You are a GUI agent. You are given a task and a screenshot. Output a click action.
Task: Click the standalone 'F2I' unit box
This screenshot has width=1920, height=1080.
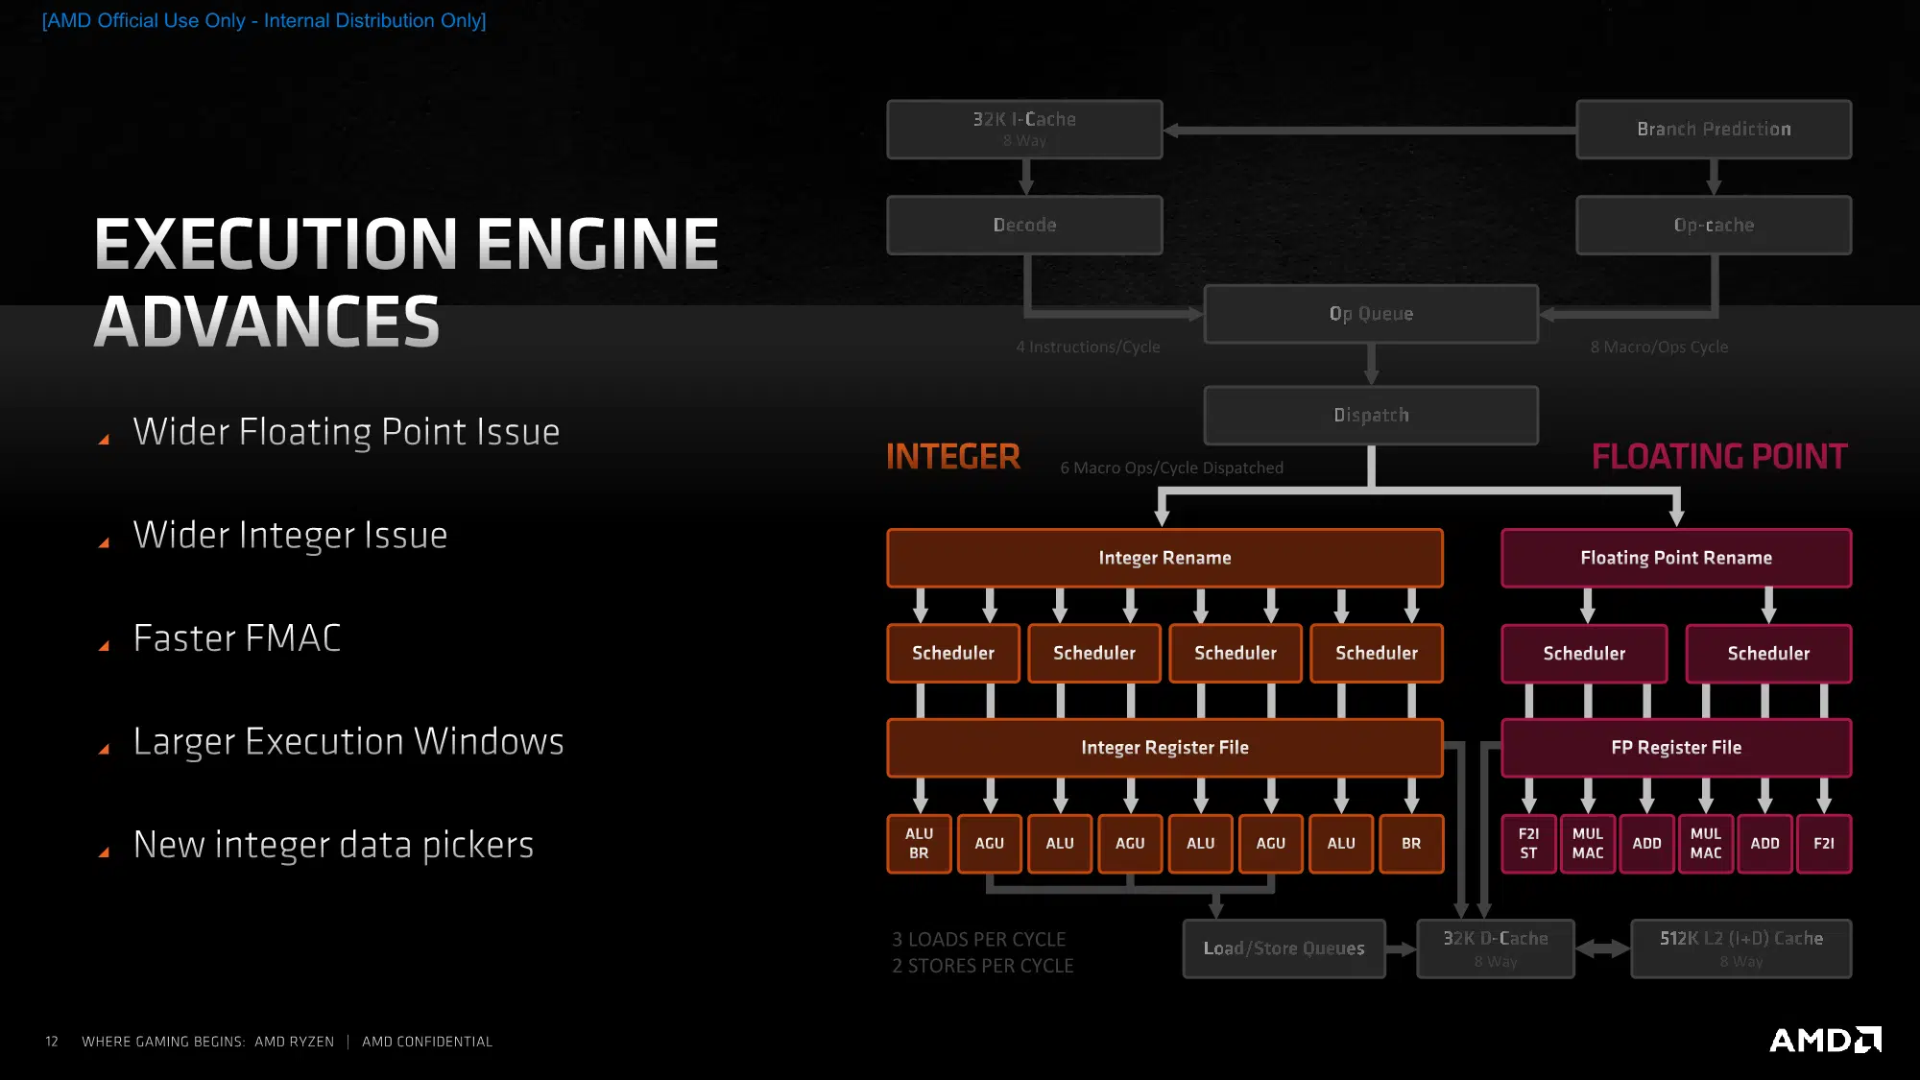click(1824, 844)
